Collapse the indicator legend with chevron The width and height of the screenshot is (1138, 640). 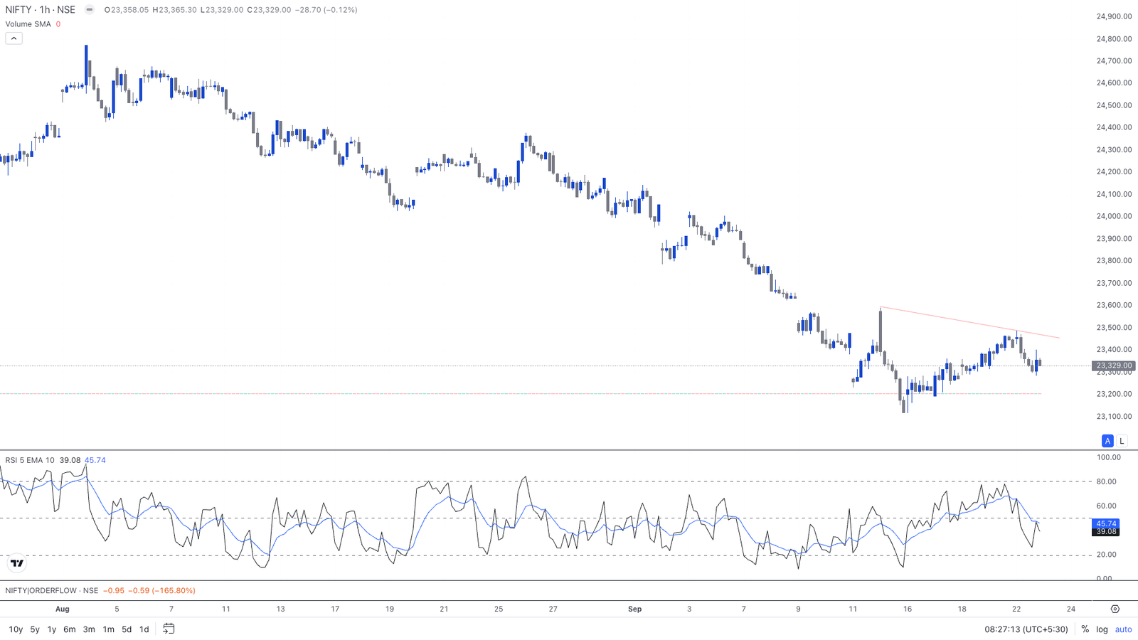click(x=14, y=38)
